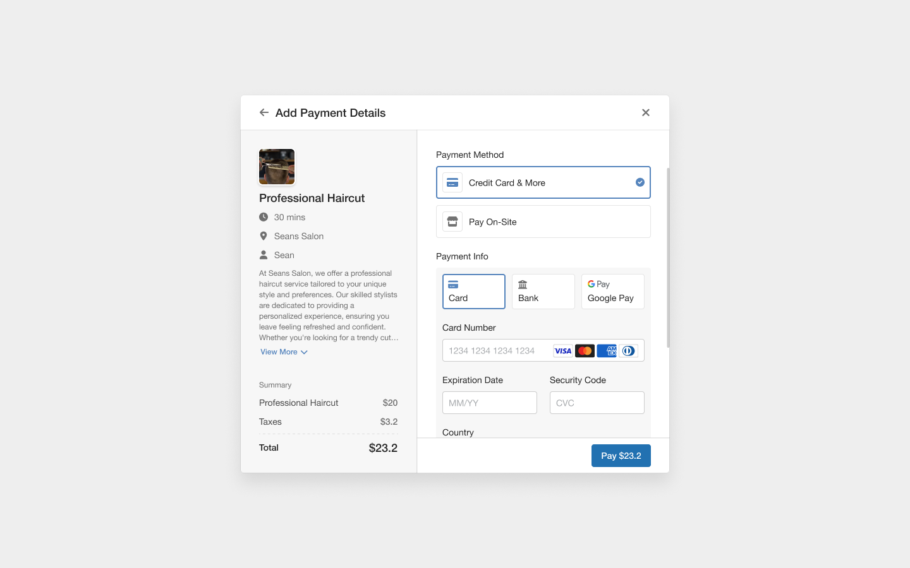This screenshot has height=568, width=910.
Task: Expand the service description with View More
Action: (x=284, y=352)
